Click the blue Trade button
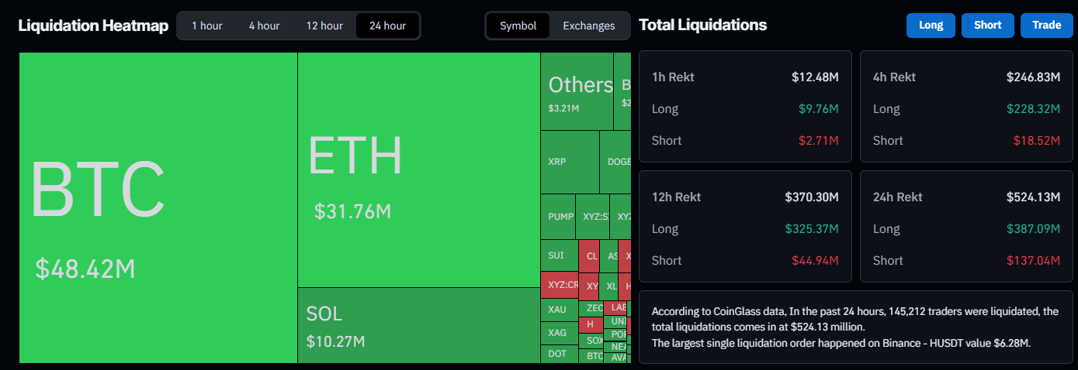Image resolution: width=1078 pixels, height=370 pixels. (x=1046, y=25)
